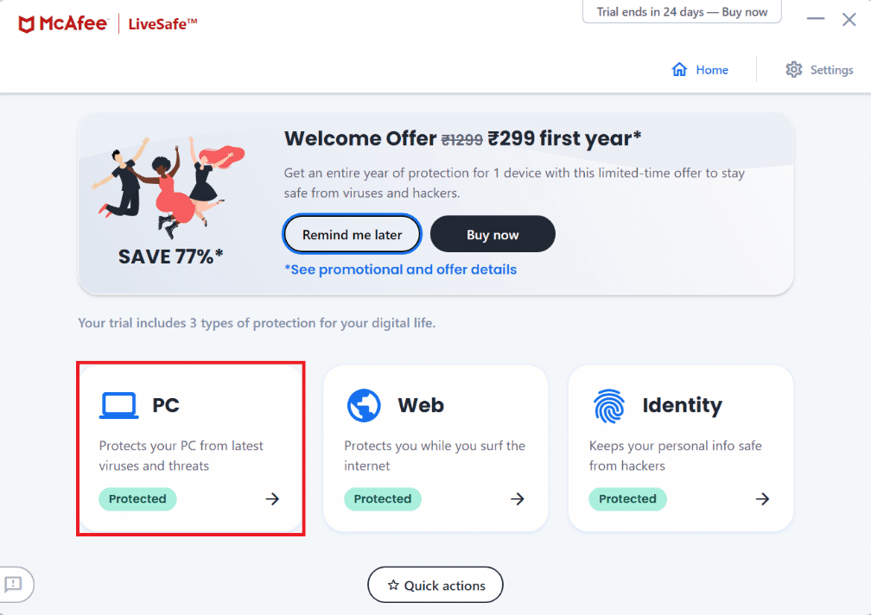
Task: Open Web protection via its arrow
Action: 517,498
